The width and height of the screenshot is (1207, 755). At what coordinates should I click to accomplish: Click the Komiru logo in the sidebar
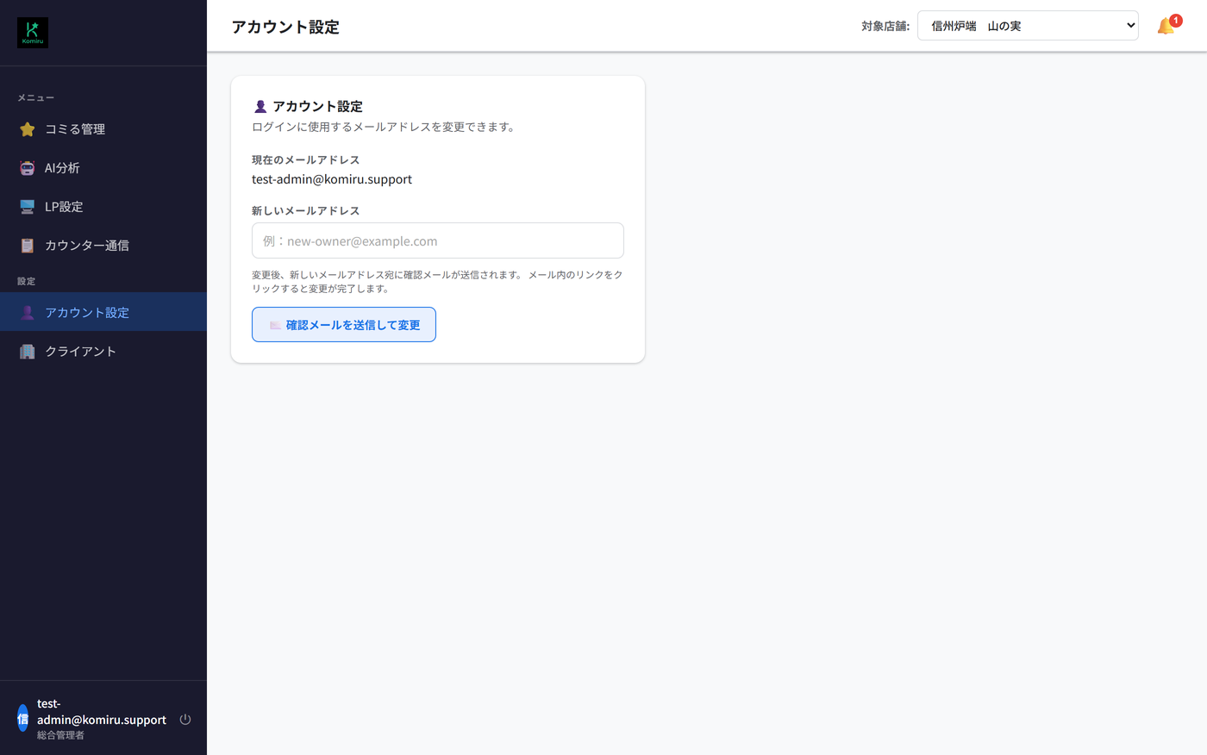tap(33, 33)
